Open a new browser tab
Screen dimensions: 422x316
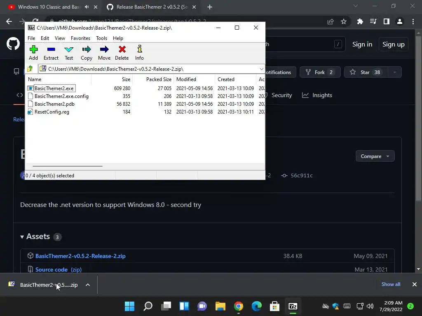(210, 7)
